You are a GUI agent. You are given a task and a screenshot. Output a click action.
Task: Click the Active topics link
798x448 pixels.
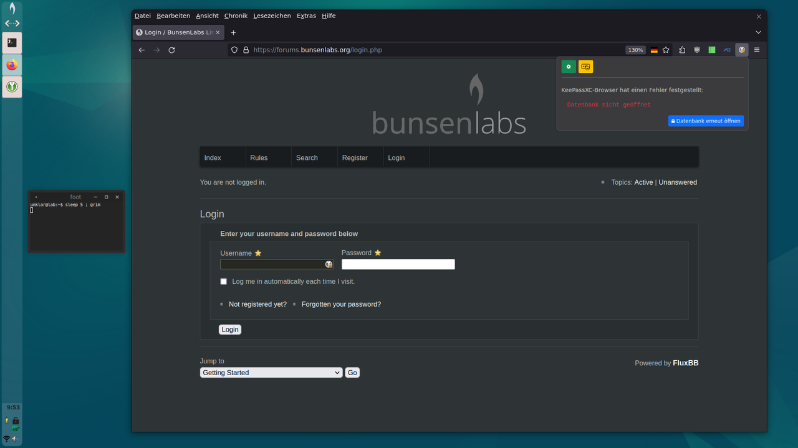[x=643, y=182]
